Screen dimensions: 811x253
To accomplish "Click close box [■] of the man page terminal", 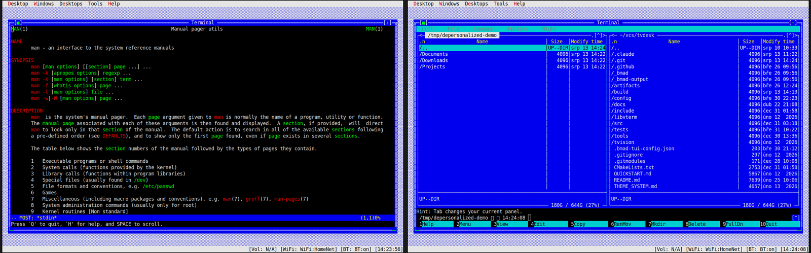I will pos(18,23).
